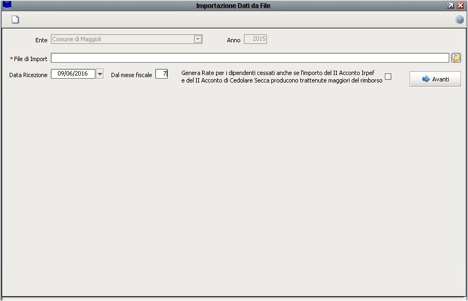Click into the Dal mese fiscale field
The image size is (468, 301).
161,74
